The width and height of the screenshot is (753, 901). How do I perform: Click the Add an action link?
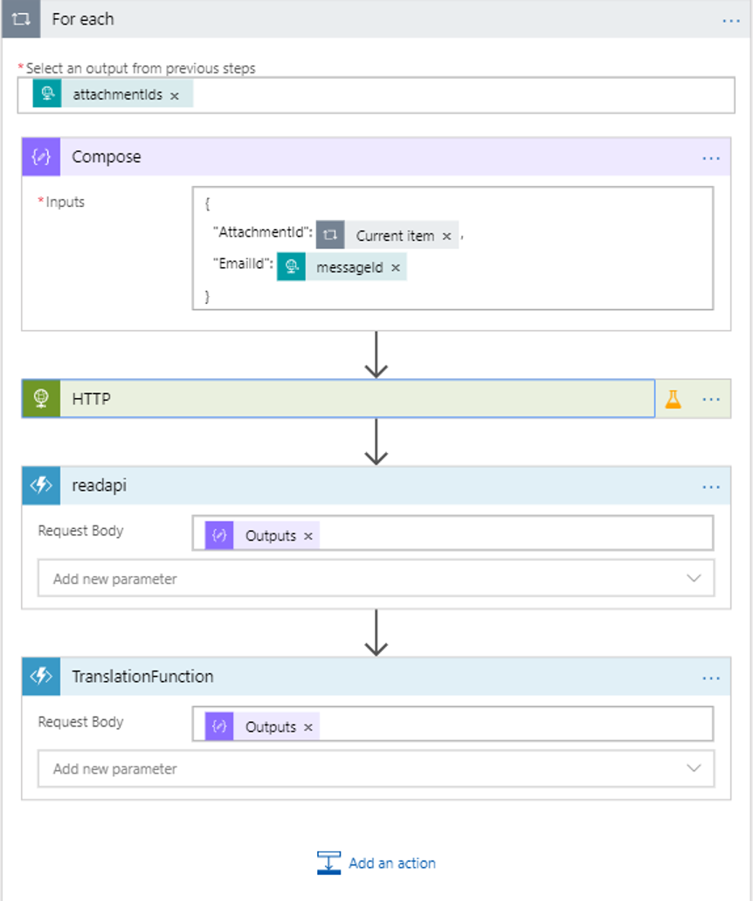(x=392, y=863)
